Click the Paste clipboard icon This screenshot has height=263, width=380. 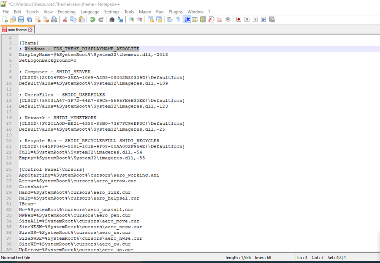pyautogui.click(x=81, y=19)
